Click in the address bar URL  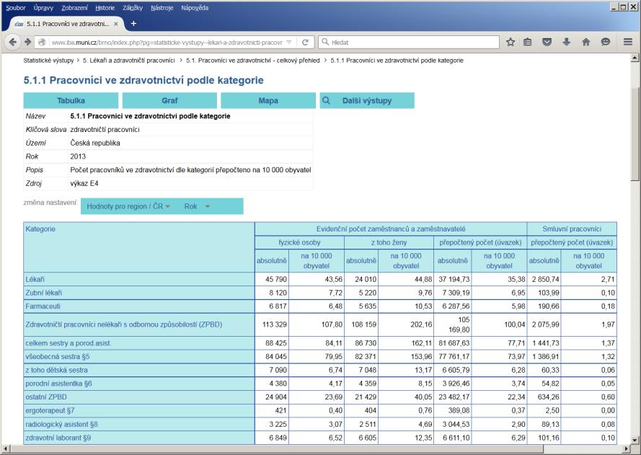(x=167, y=42)
